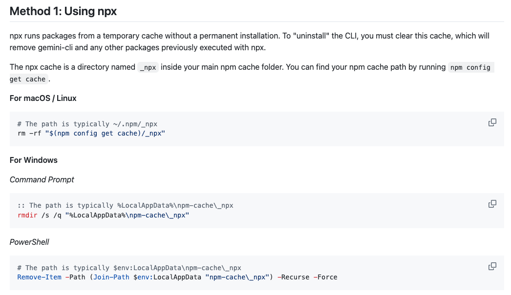This screenshot has height=295, width=511.
Task: Click the "For Windows" subheading
Action: (x=34, y=160)
